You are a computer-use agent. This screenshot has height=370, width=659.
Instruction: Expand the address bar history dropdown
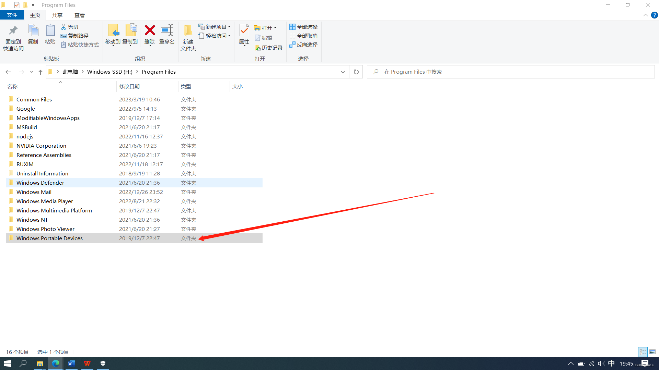(x=343, y=72)
